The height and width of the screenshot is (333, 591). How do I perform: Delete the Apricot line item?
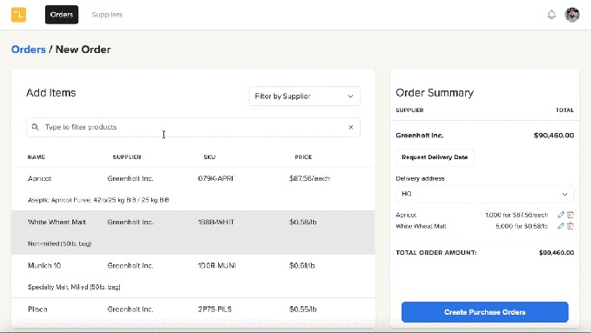[570, 215]
